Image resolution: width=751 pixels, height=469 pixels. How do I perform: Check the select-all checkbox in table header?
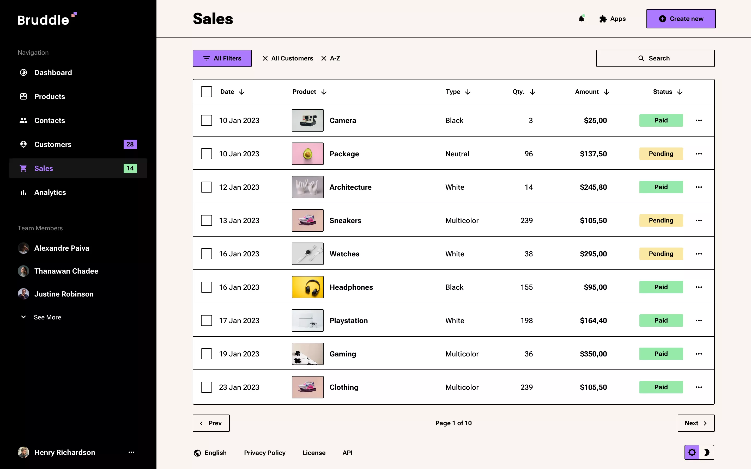click(x=206, y=91)
